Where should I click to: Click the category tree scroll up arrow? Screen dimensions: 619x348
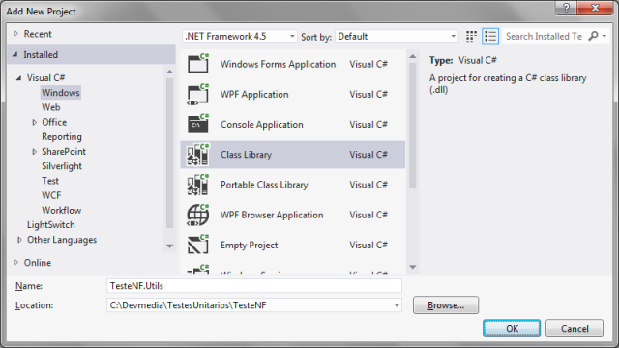[x=170, y=72]
